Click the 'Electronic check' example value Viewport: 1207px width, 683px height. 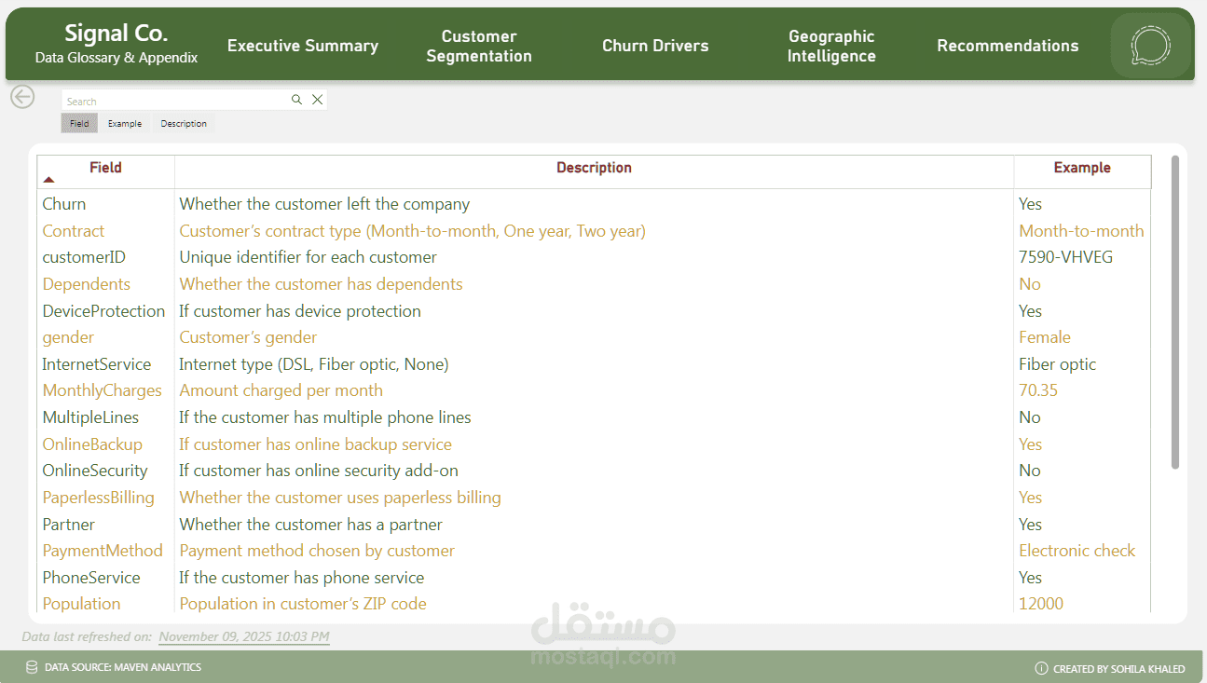(1077, 551)
